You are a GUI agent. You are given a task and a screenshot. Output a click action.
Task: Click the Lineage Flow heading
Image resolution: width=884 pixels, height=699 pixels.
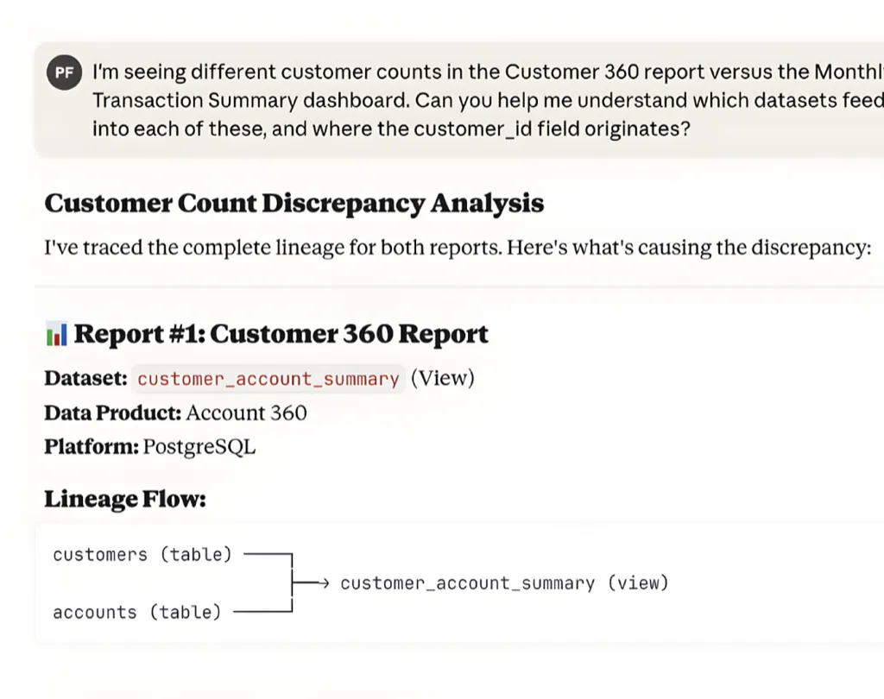coord(125,499)
